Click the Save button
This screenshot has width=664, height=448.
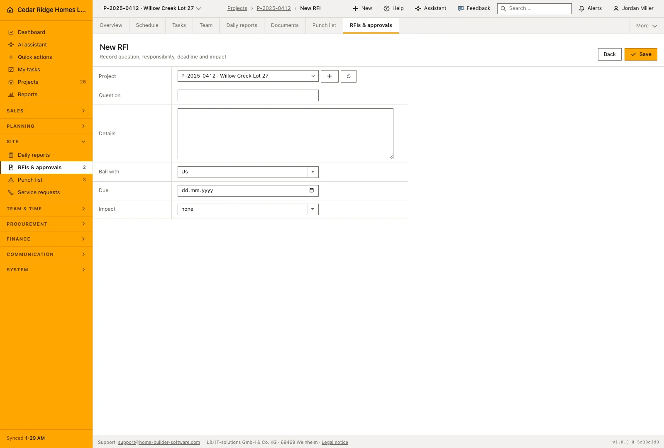[x=641, y=54]
